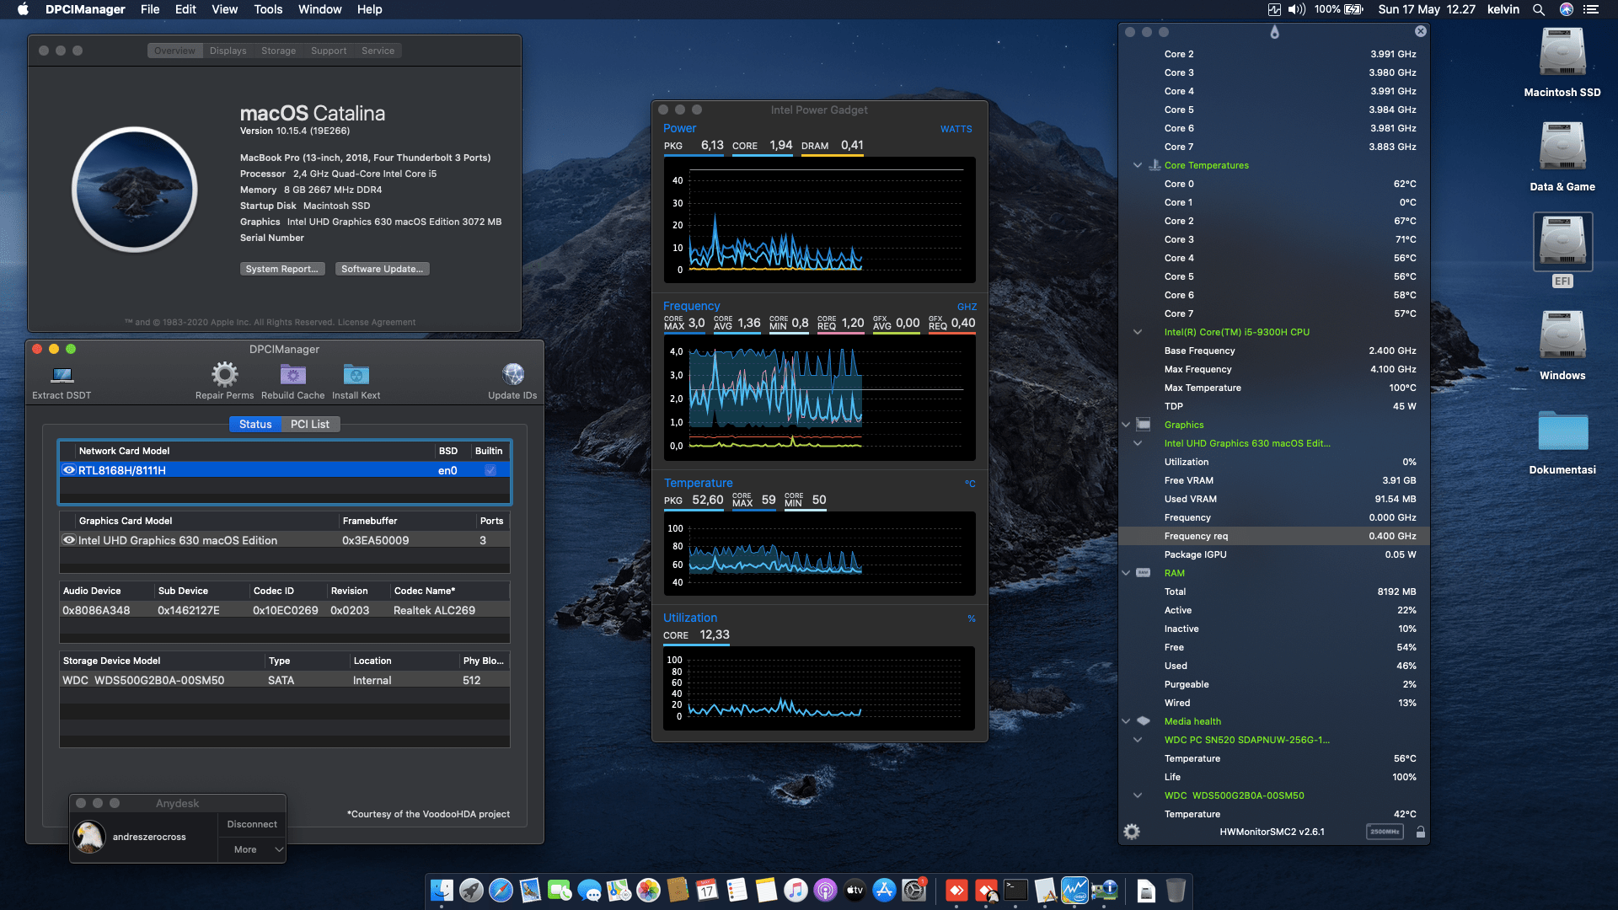This screenshot has height=910, width=1618.
Task: Open Messages from the Dock
Action: (x=589, y=890)
